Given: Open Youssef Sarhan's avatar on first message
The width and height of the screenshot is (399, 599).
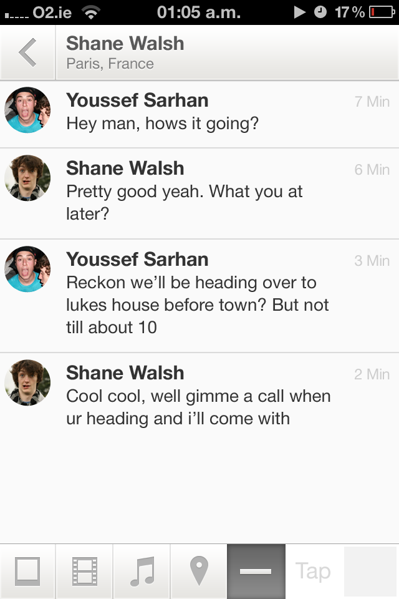Looking at the screenshot, I should tap(27, 110).
